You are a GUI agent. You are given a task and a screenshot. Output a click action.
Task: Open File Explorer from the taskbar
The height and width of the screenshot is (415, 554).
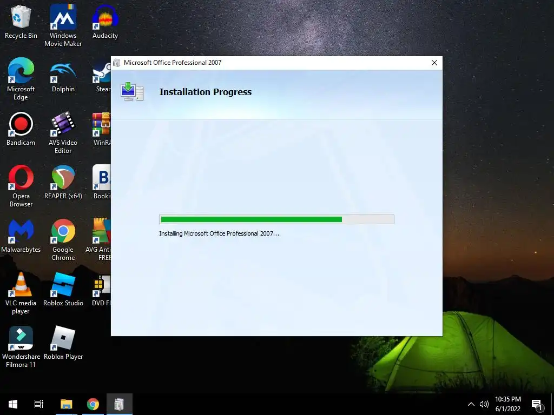point(66,404)
